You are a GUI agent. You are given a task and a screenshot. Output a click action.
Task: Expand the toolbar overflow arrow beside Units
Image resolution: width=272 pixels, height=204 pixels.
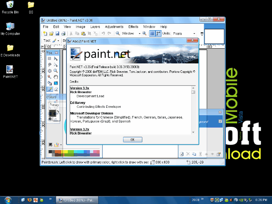[202, 34]
